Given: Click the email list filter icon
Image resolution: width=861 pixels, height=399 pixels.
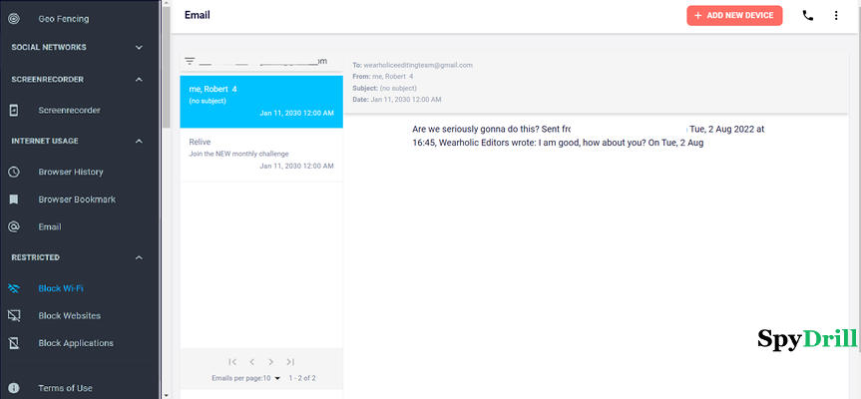Looking at the screenshot, I should tap(190, 61).
